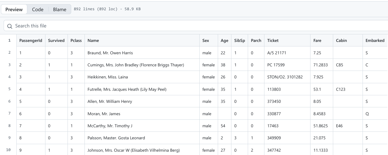Select the Blame tab
The image size is (388, 155).
tap(60, 9)
